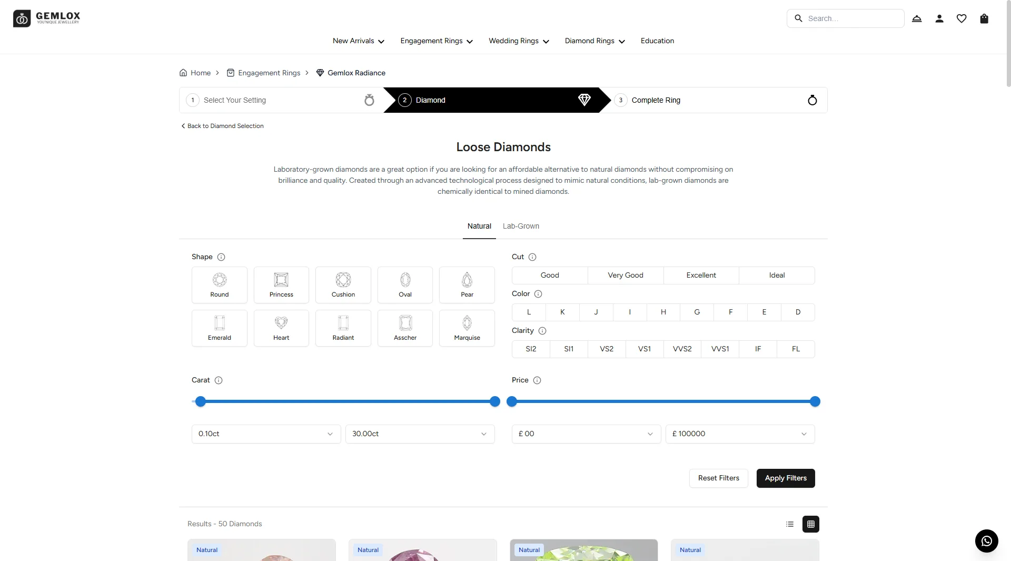Open the Education menu item

[657, 41]
